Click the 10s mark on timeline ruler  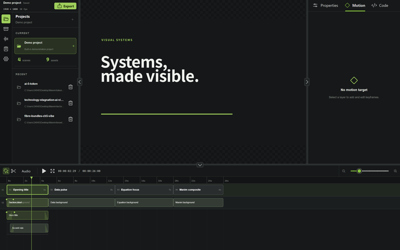(x=93, y=180)
